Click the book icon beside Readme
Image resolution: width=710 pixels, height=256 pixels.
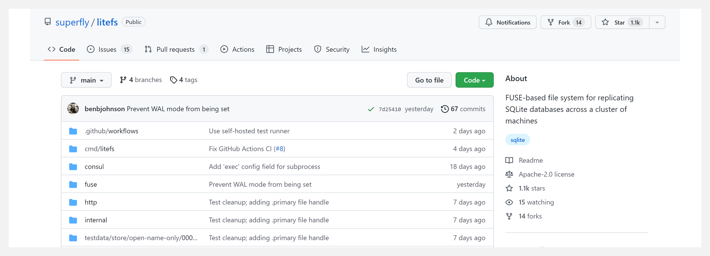509,160
